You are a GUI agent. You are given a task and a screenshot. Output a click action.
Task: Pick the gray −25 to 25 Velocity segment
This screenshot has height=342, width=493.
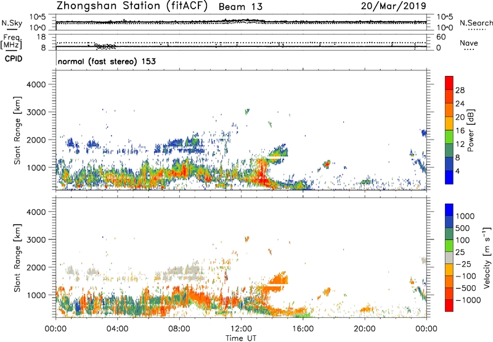[449, 257]
